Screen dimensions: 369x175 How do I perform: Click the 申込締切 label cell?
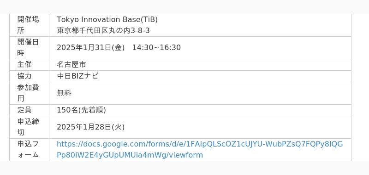pyautogui.click(x=28, y=127)
